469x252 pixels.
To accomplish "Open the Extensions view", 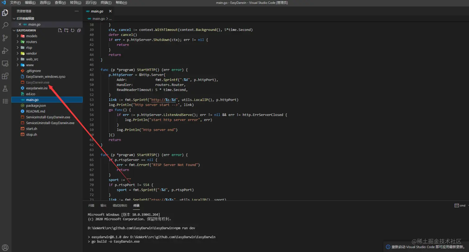I will (5, 76).
